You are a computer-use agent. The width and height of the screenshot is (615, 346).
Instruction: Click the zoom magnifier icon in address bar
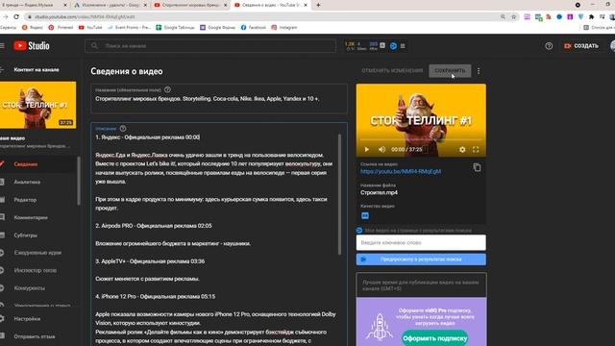click(x=503, y=17)
